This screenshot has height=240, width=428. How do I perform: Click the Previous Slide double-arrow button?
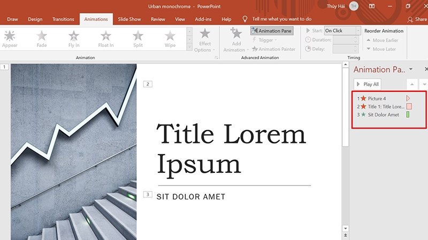[345, 235]
